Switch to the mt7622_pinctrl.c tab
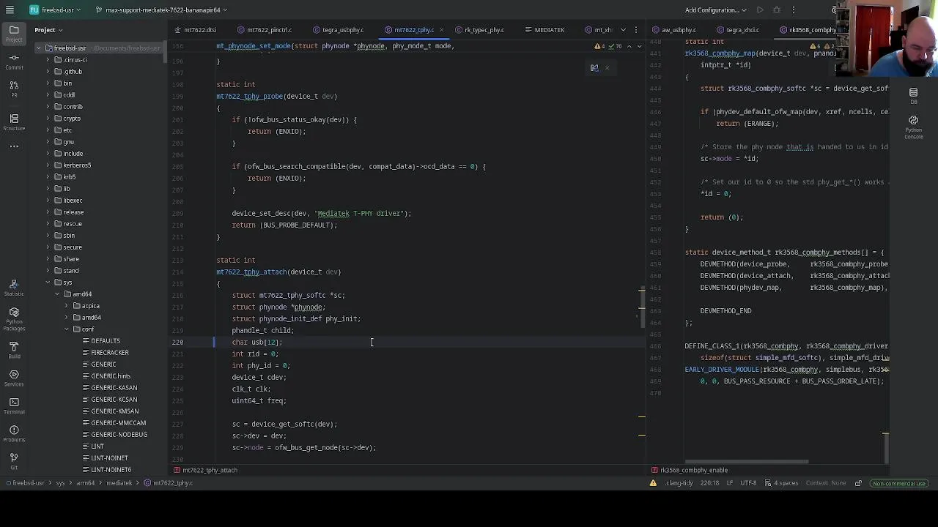This screenshot has width=938, height=527. point(265,30)
